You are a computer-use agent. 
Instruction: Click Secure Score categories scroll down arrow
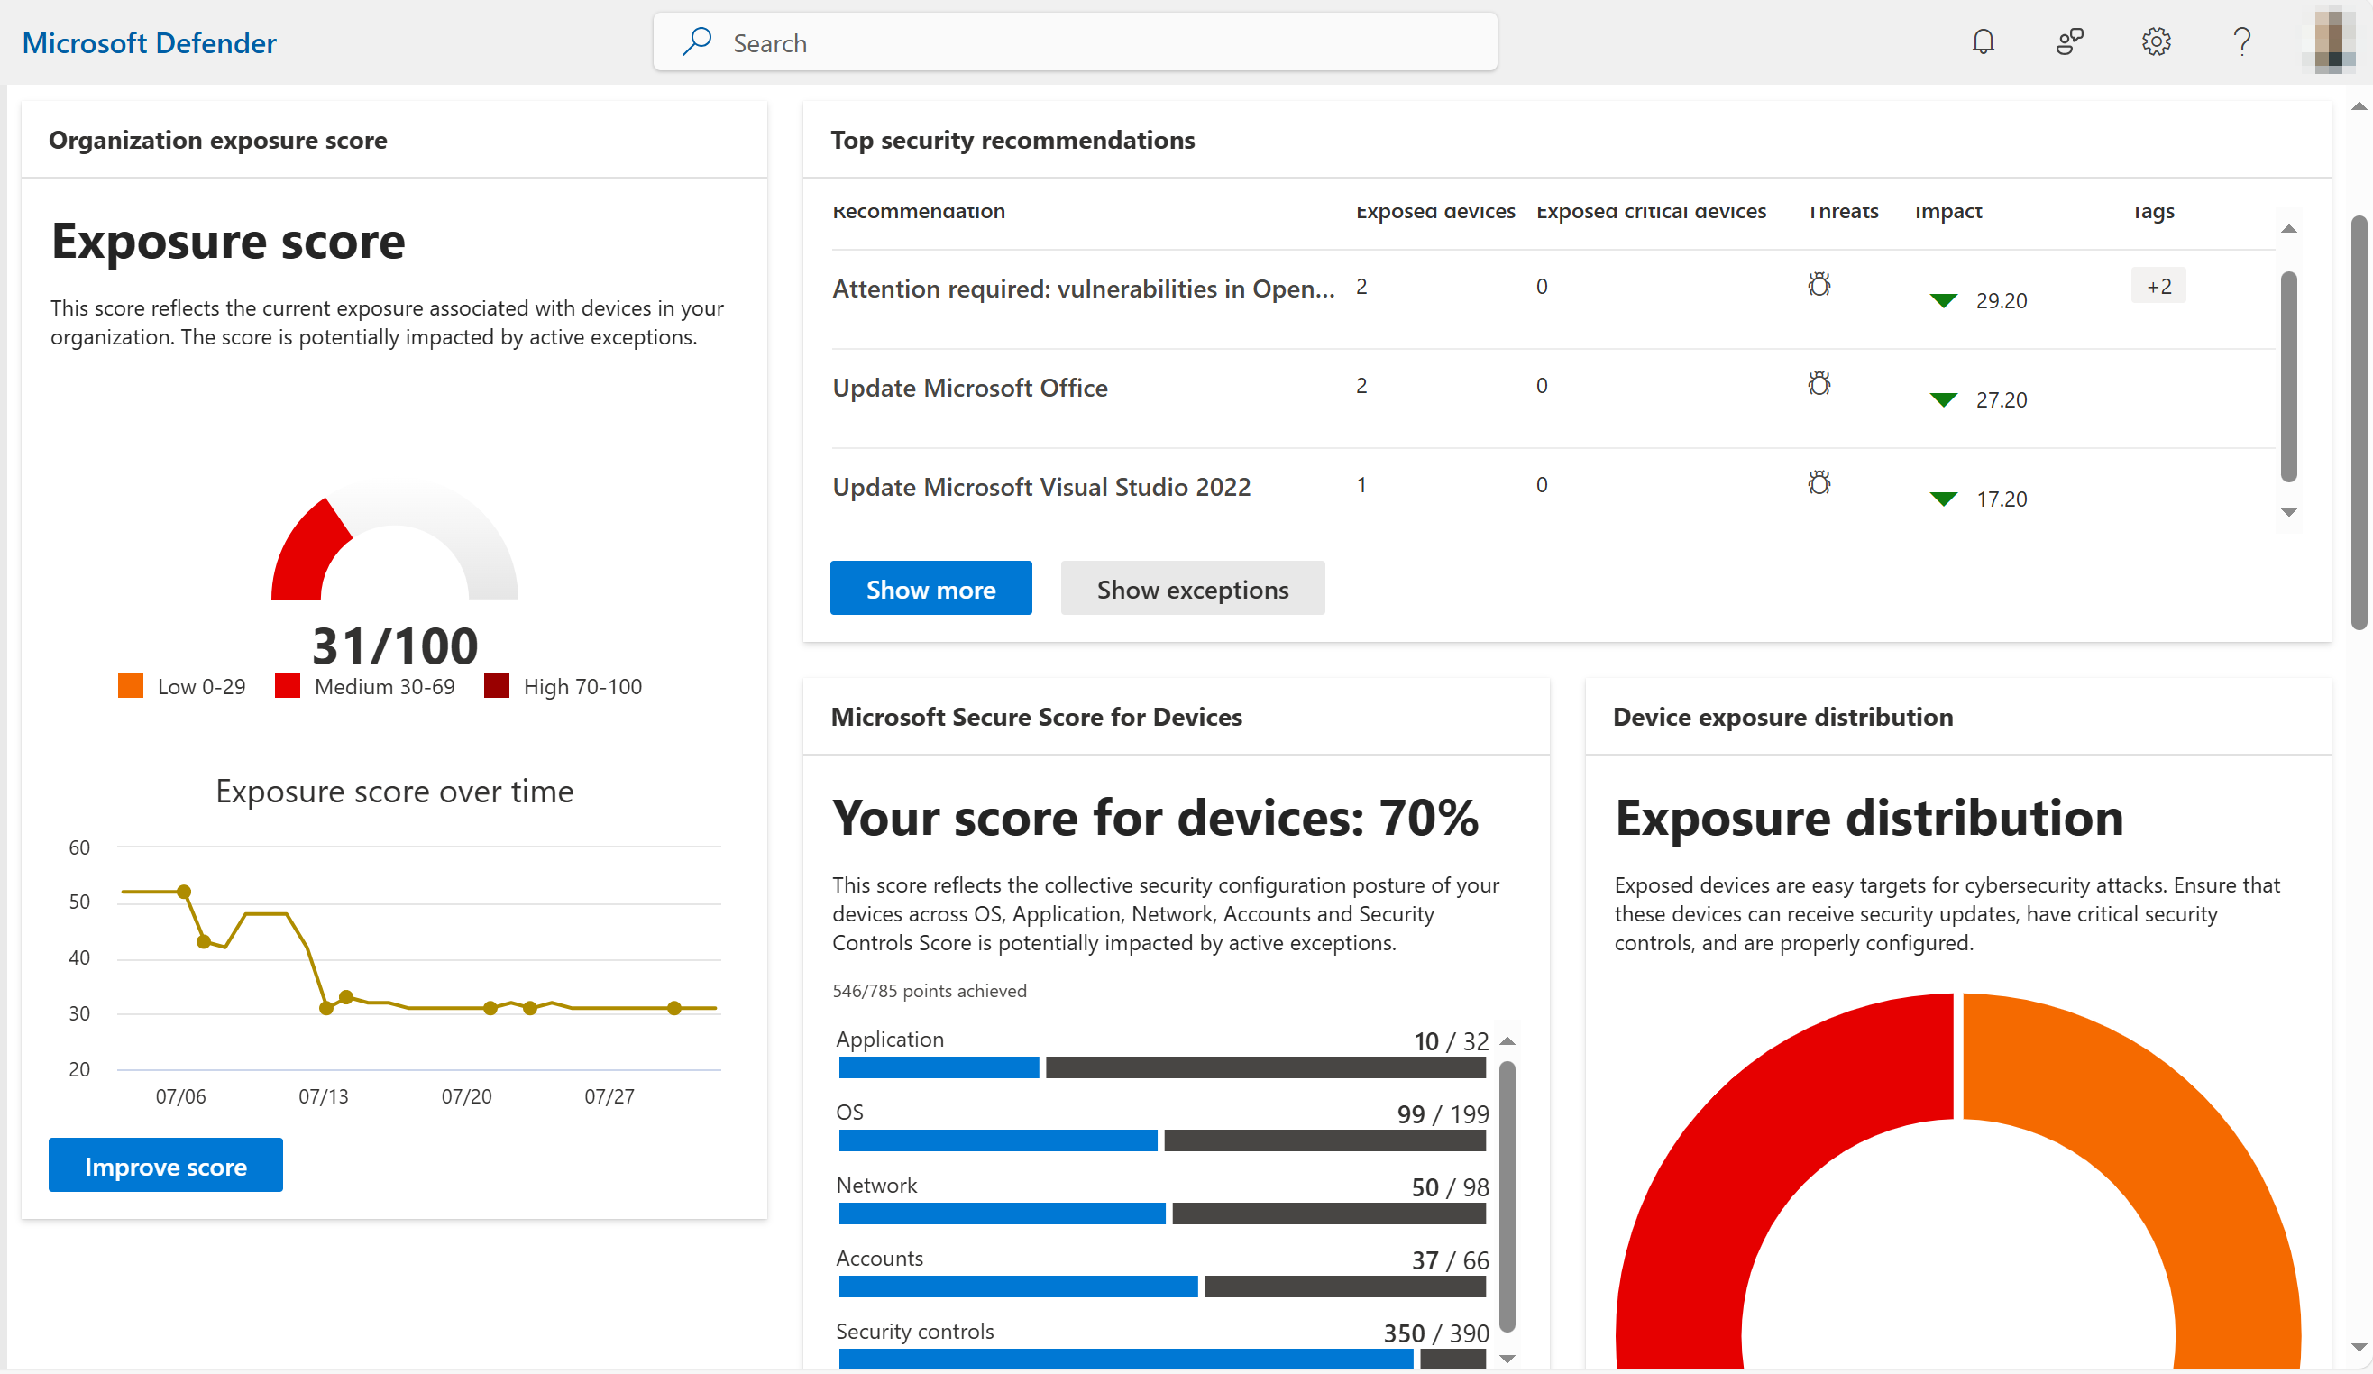(x=1507, y=1358)
